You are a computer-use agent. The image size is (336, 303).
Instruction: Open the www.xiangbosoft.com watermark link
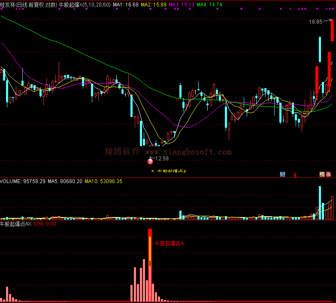(188, 152)
